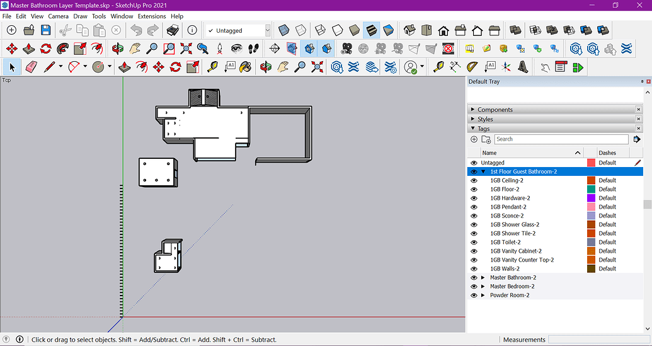Open the Camera menu
This screenshot has width=652, height=346.
58,16
